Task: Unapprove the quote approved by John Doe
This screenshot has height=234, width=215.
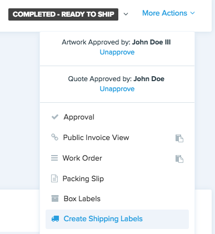Action: click(x=117, y=89)
